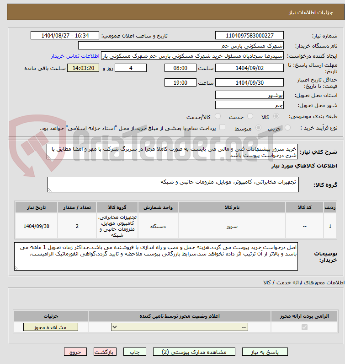Click the product group cell in table row
Viewport: 345px width, 364px height.
117,226
